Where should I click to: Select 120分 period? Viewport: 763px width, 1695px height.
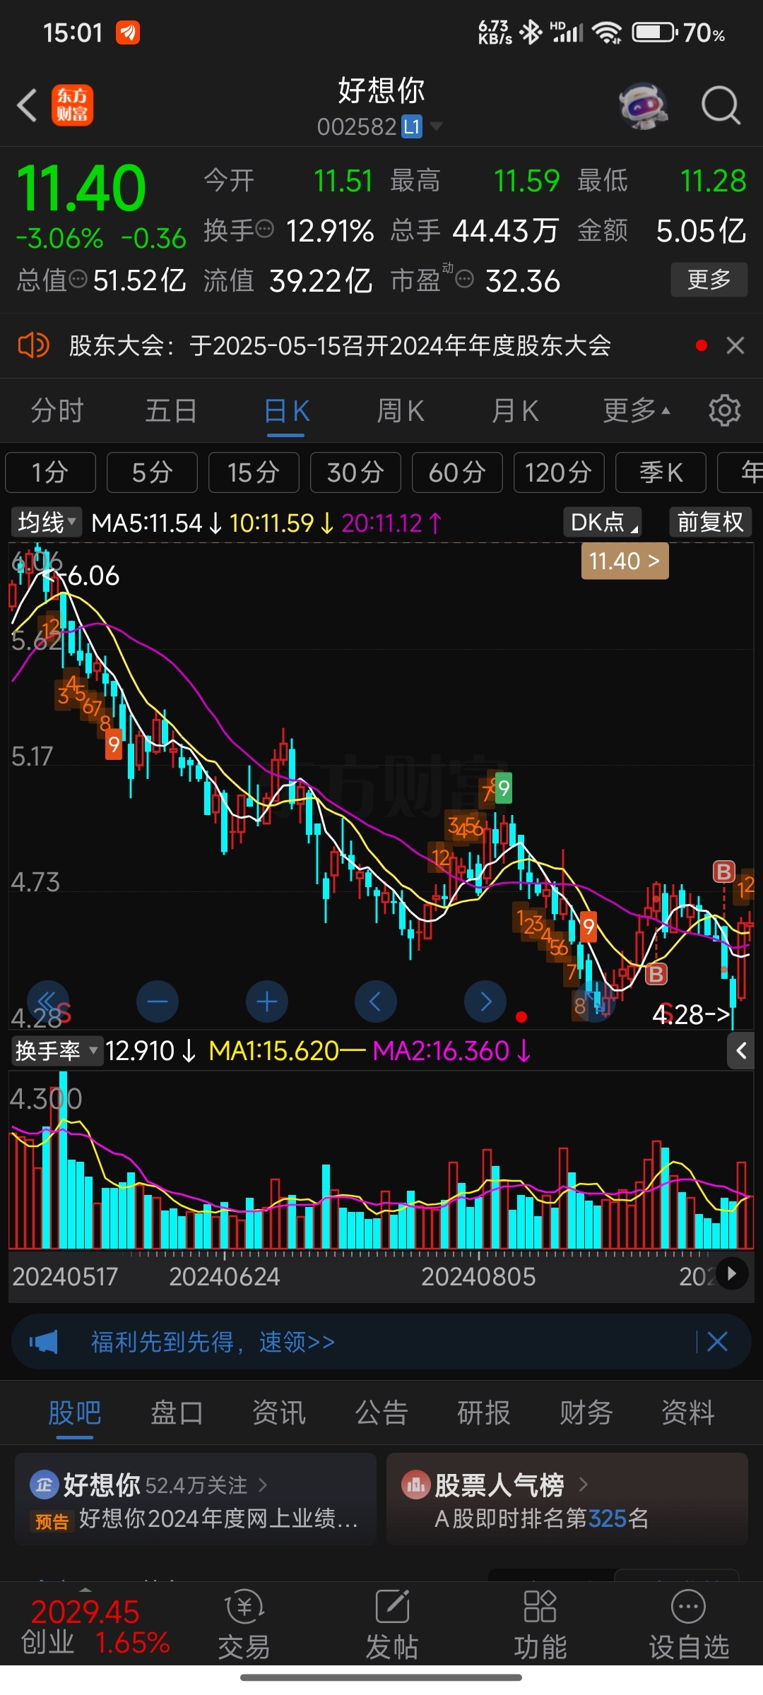tap(559, 472)
